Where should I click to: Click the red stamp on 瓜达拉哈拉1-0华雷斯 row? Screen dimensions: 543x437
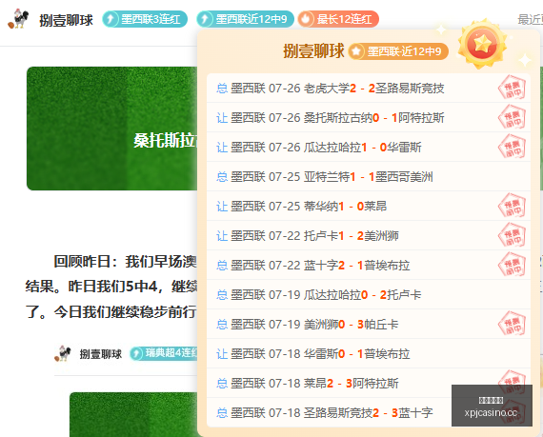click(512, 147)
